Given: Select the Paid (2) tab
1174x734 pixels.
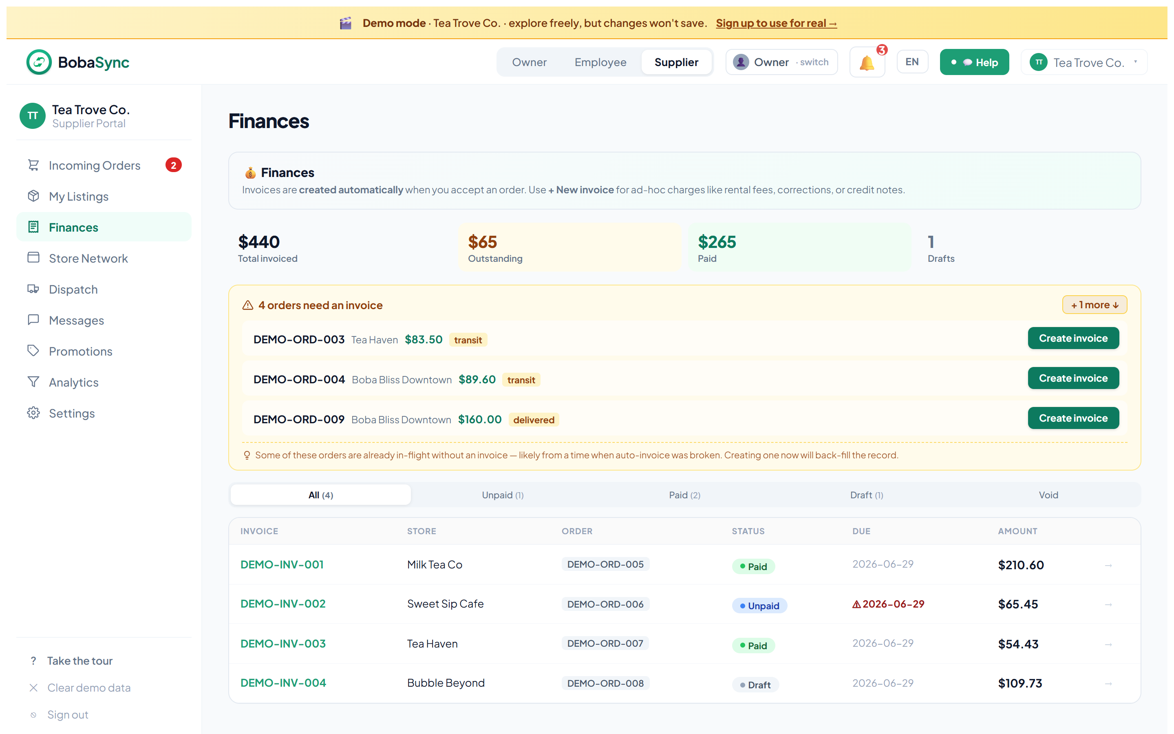Looking at the screenshot, I should click(x=684, y=495).
